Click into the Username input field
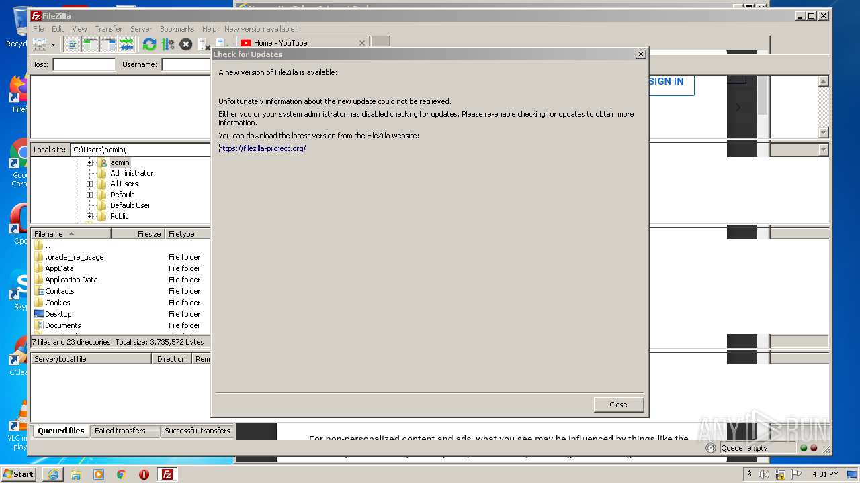Screen dimensions: 860x483 click(186, 64)
